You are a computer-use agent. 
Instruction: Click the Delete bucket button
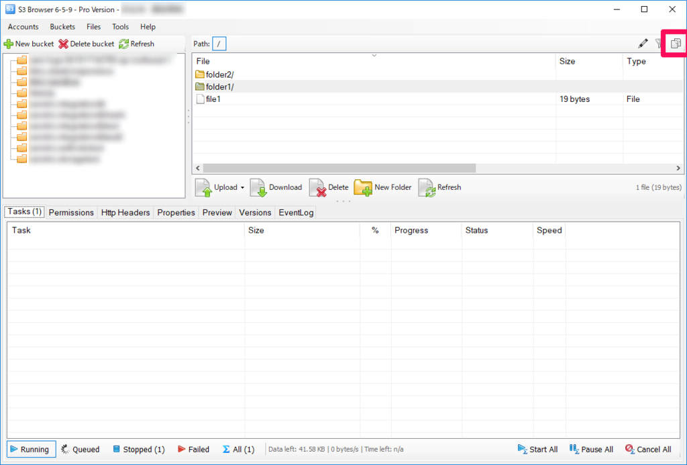click(87, 44)
